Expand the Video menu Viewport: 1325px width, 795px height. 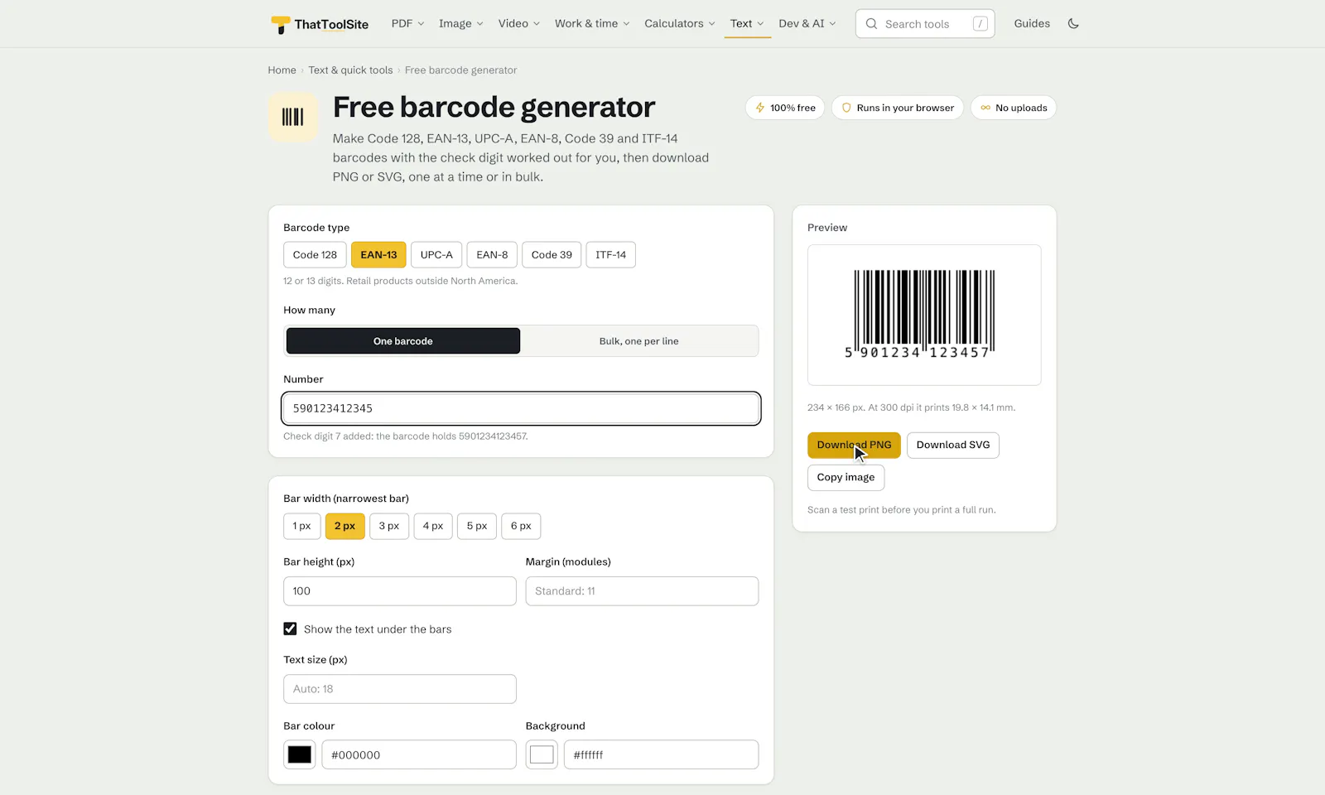518,23
